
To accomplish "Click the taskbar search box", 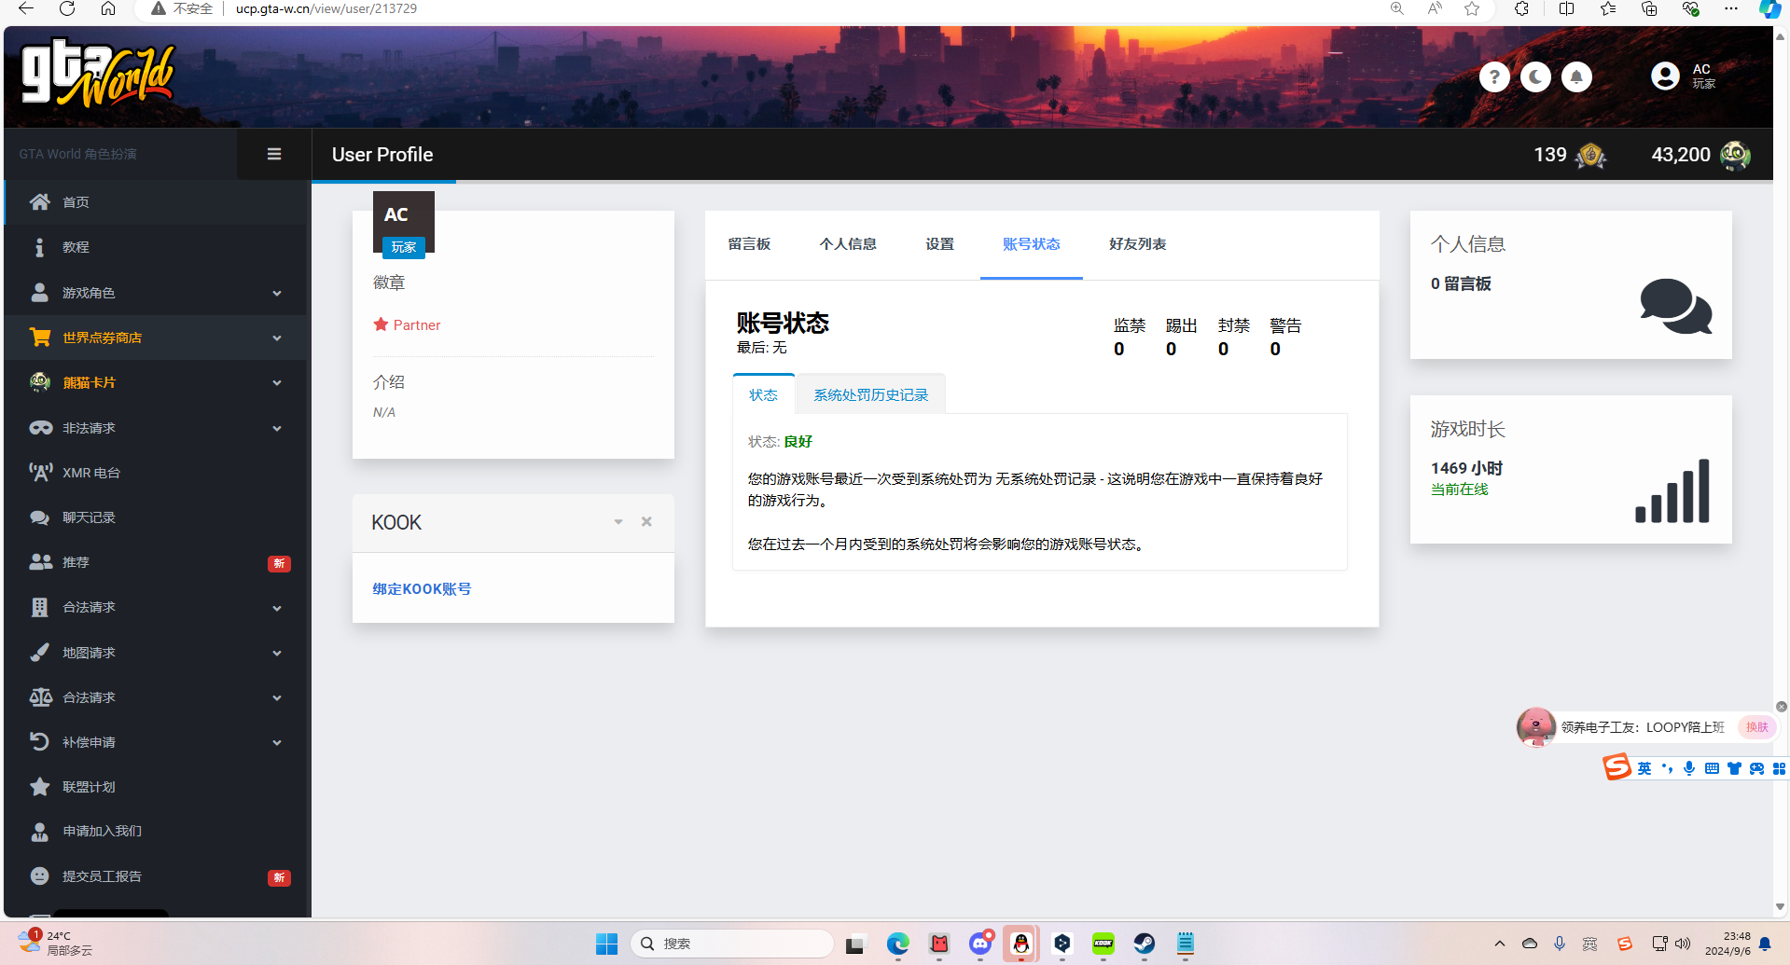I will (732, 944).
